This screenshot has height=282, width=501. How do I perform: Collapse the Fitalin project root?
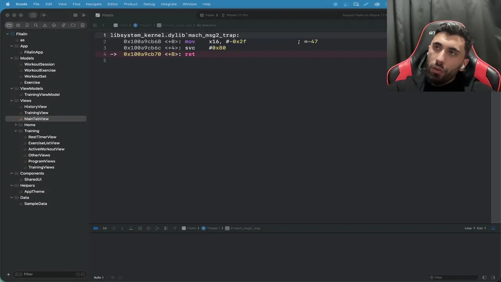(7, 34)
